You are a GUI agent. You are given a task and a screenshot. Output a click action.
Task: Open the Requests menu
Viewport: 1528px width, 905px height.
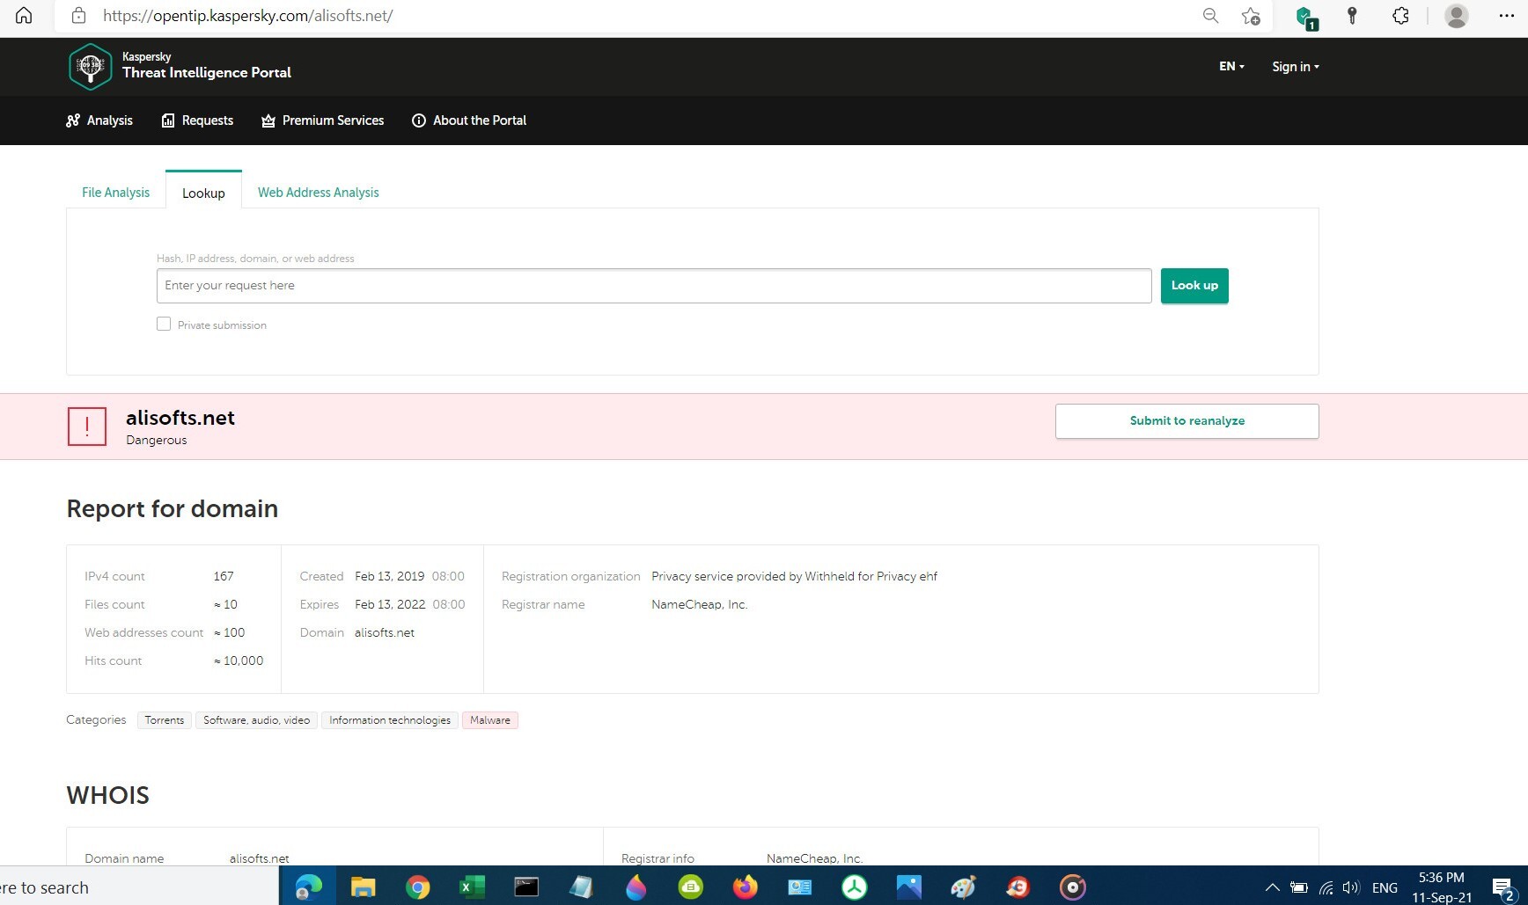[197, 120]
